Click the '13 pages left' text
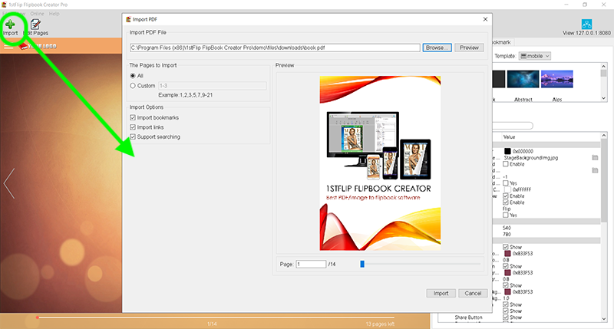The height and width of the screenshot is (329, 614). click(380, 324)
